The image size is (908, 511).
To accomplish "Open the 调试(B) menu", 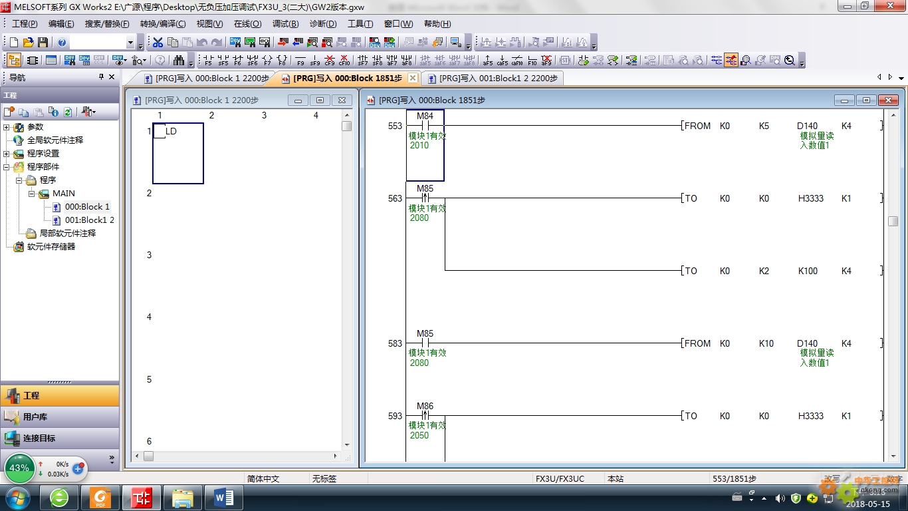I will point(285,24).
